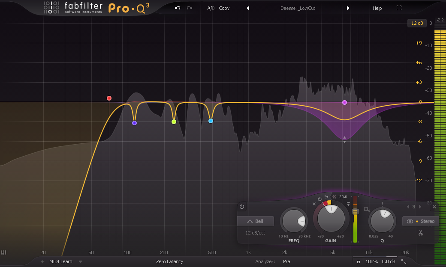
Task: Toggle global bypass icon in bottom bar
Action: (x=359, y=261)
